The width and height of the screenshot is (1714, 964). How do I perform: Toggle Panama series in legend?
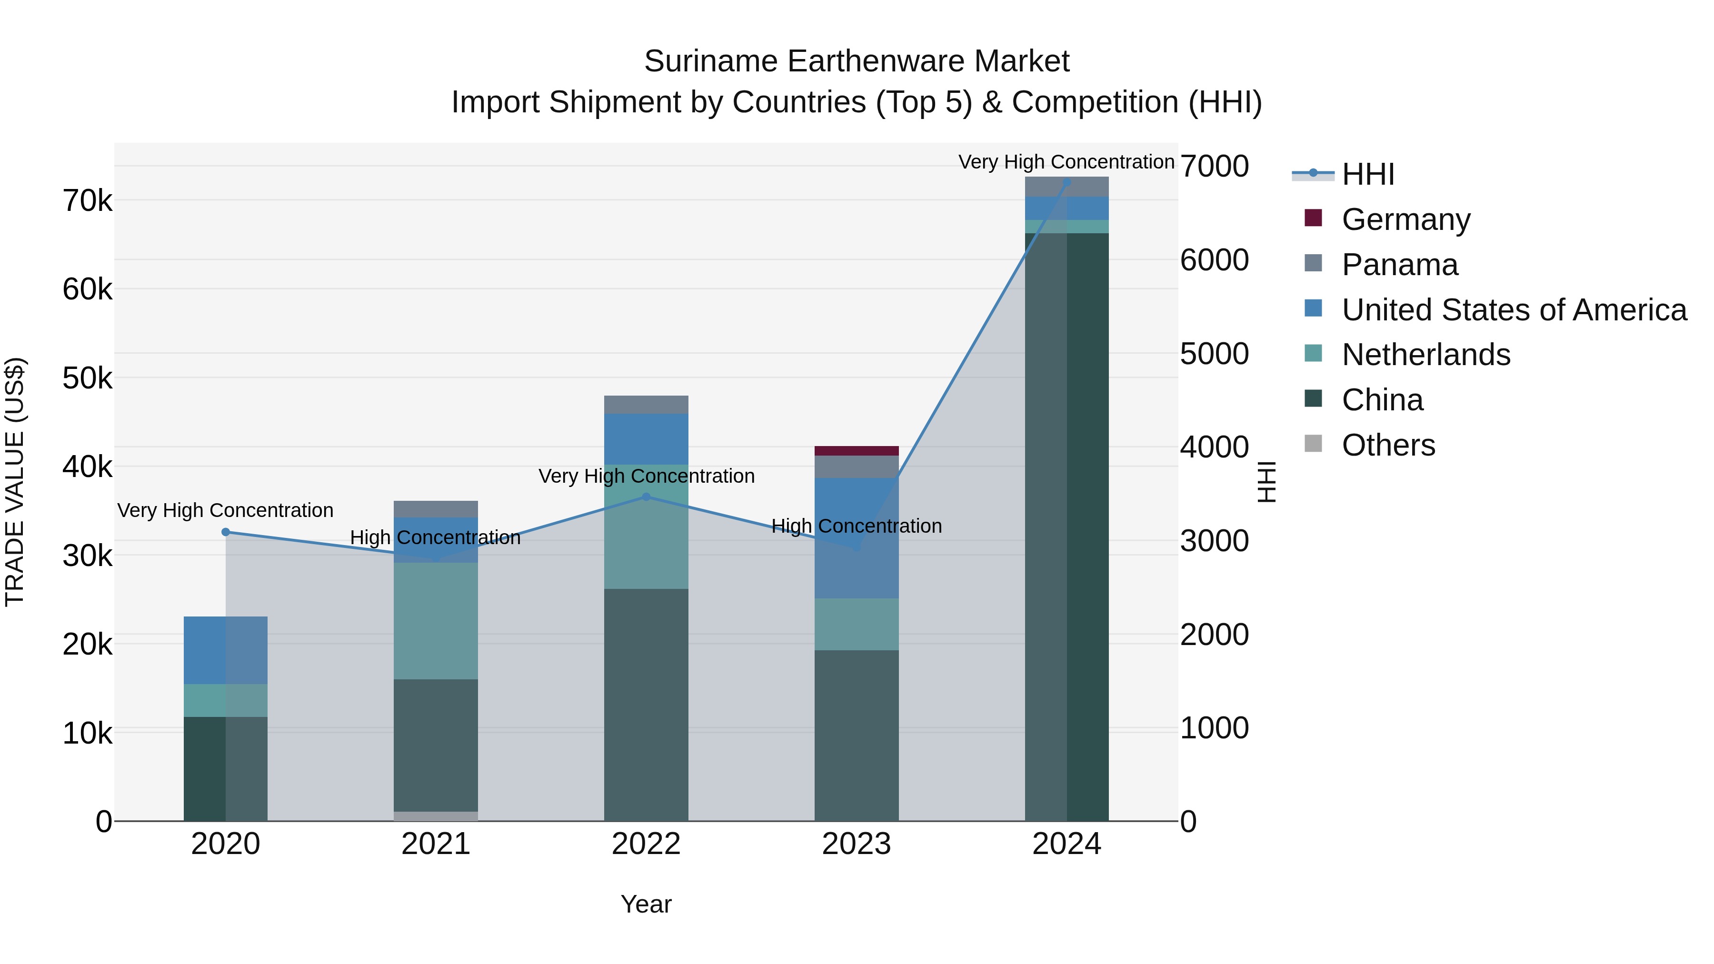click(x=1381, y=264)
